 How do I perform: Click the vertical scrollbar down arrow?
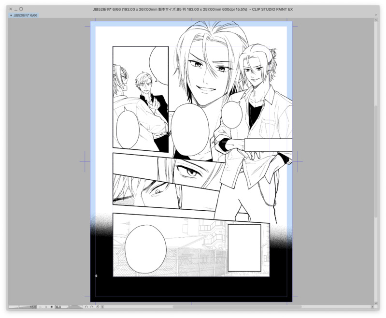coord(376,303)
